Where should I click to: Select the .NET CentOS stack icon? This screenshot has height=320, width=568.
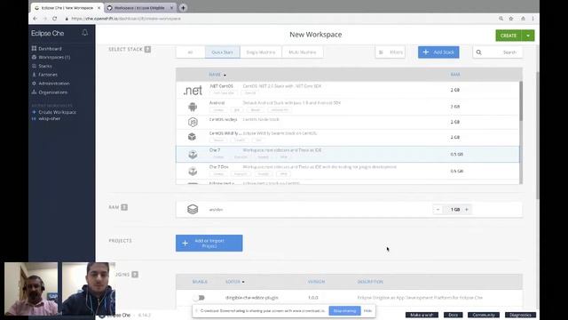click(x=193, y=91)
